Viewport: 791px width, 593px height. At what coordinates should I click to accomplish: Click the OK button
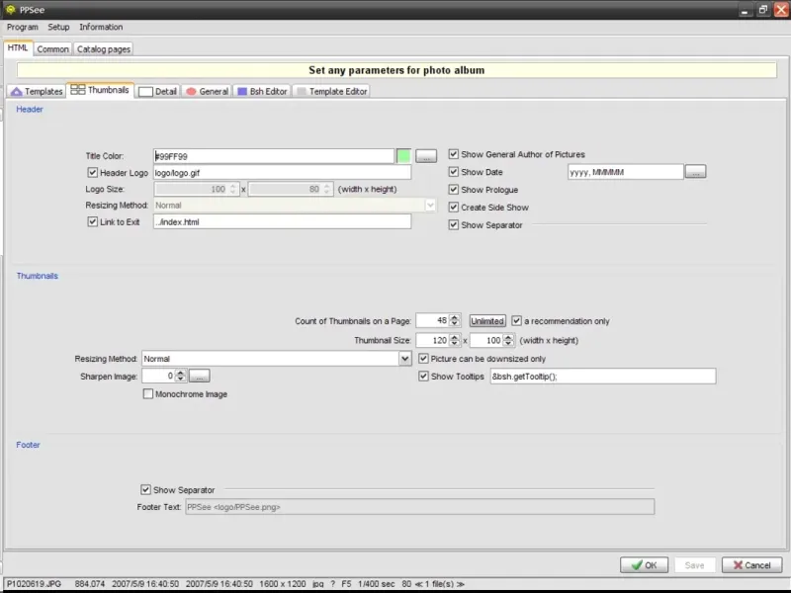point(645,564)
